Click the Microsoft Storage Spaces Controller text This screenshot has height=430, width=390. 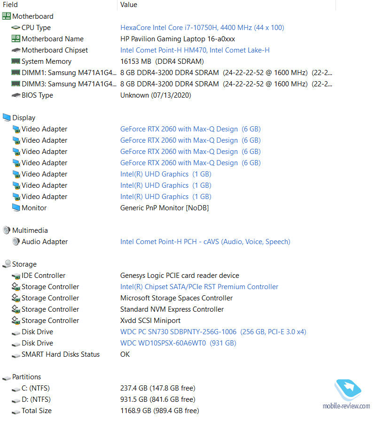177,298
